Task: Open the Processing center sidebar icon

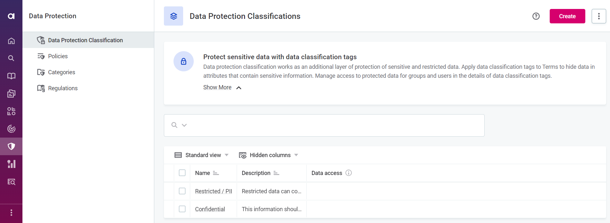Action: (x=11, y=111)
